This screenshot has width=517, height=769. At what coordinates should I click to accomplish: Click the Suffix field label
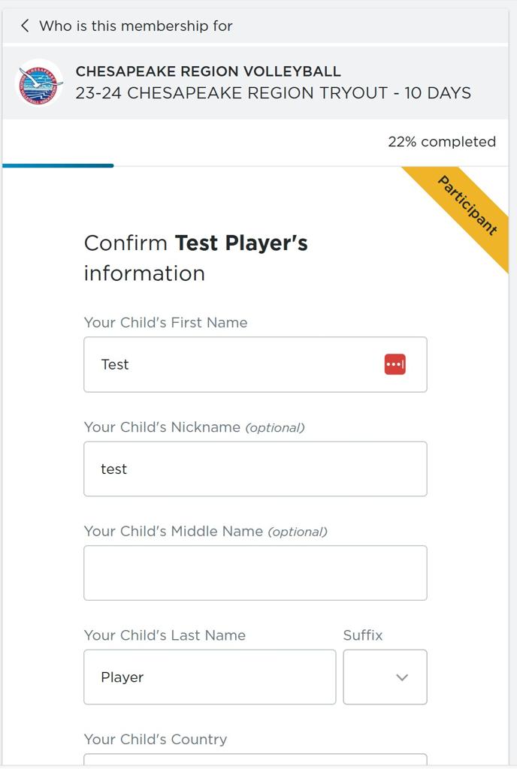362,635
